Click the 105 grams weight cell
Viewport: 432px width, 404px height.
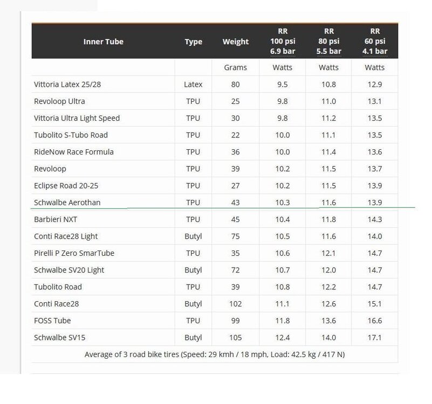[235, 338]
